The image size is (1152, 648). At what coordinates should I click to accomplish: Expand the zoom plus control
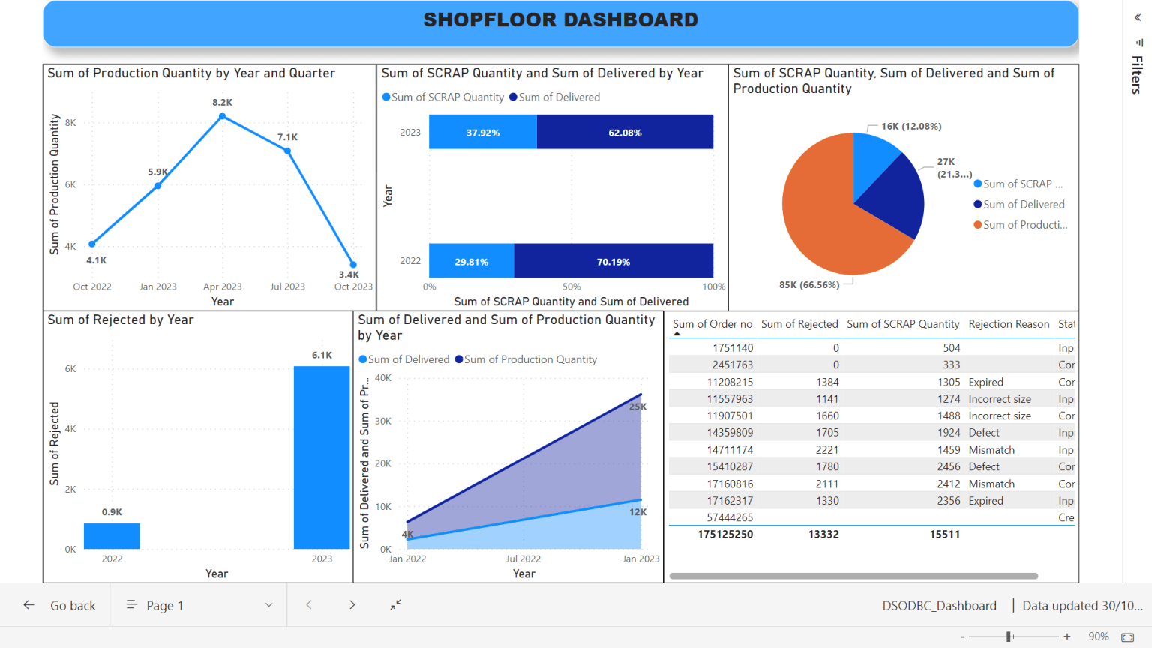[1066, 635]
